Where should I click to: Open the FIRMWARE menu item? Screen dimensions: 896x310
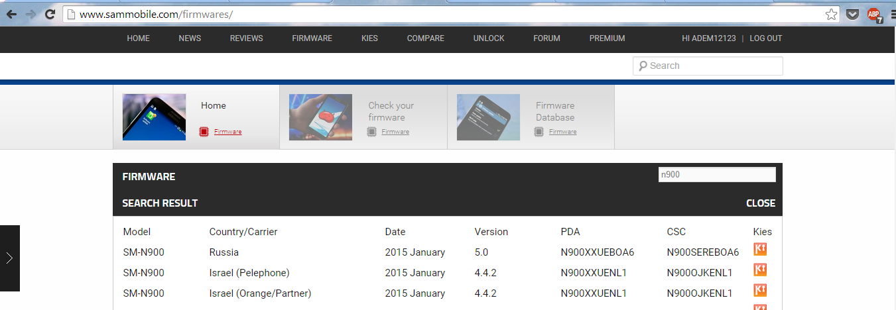point(312,38)
